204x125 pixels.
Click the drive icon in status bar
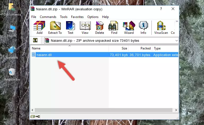(x=33, y=117)
